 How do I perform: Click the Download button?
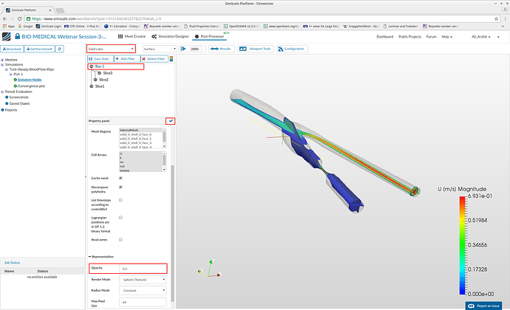(12, 49)
